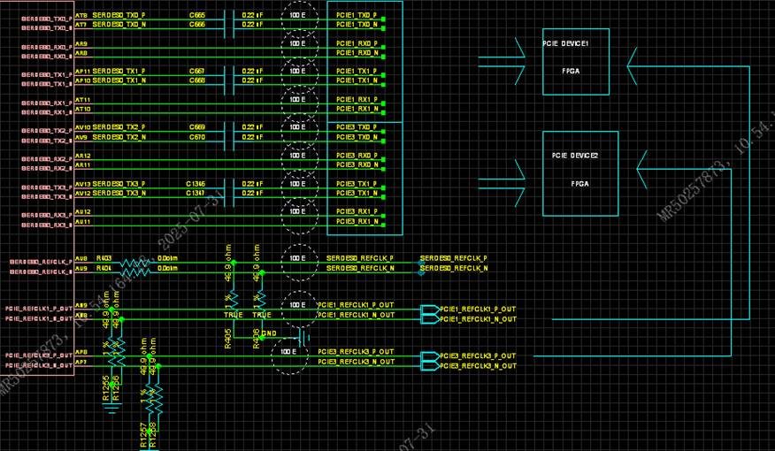Click the PCIE1_RX0_N pin label

357,53
